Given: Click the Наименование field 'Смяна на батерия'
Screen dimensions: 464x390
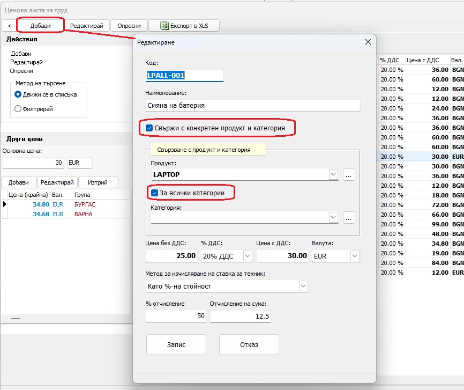Looking at the screenshot, I should [253, 106].
